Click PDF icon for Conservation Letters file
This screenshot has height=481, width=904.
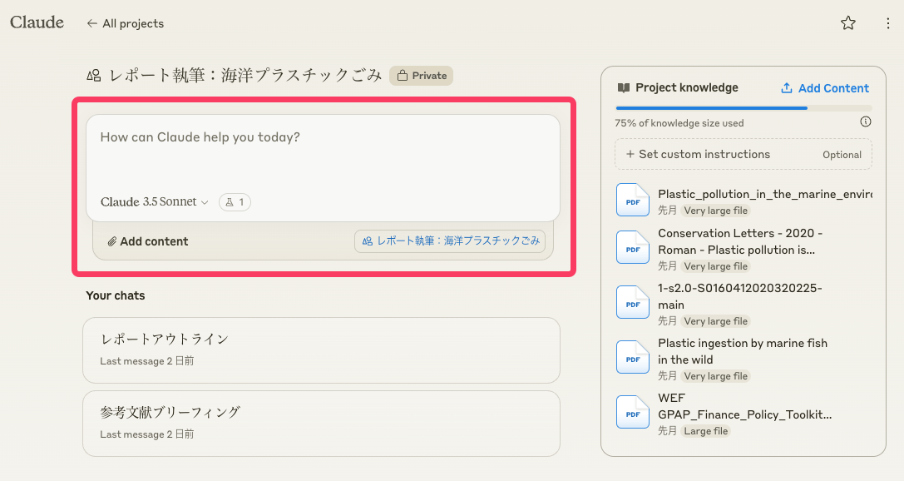632,248
